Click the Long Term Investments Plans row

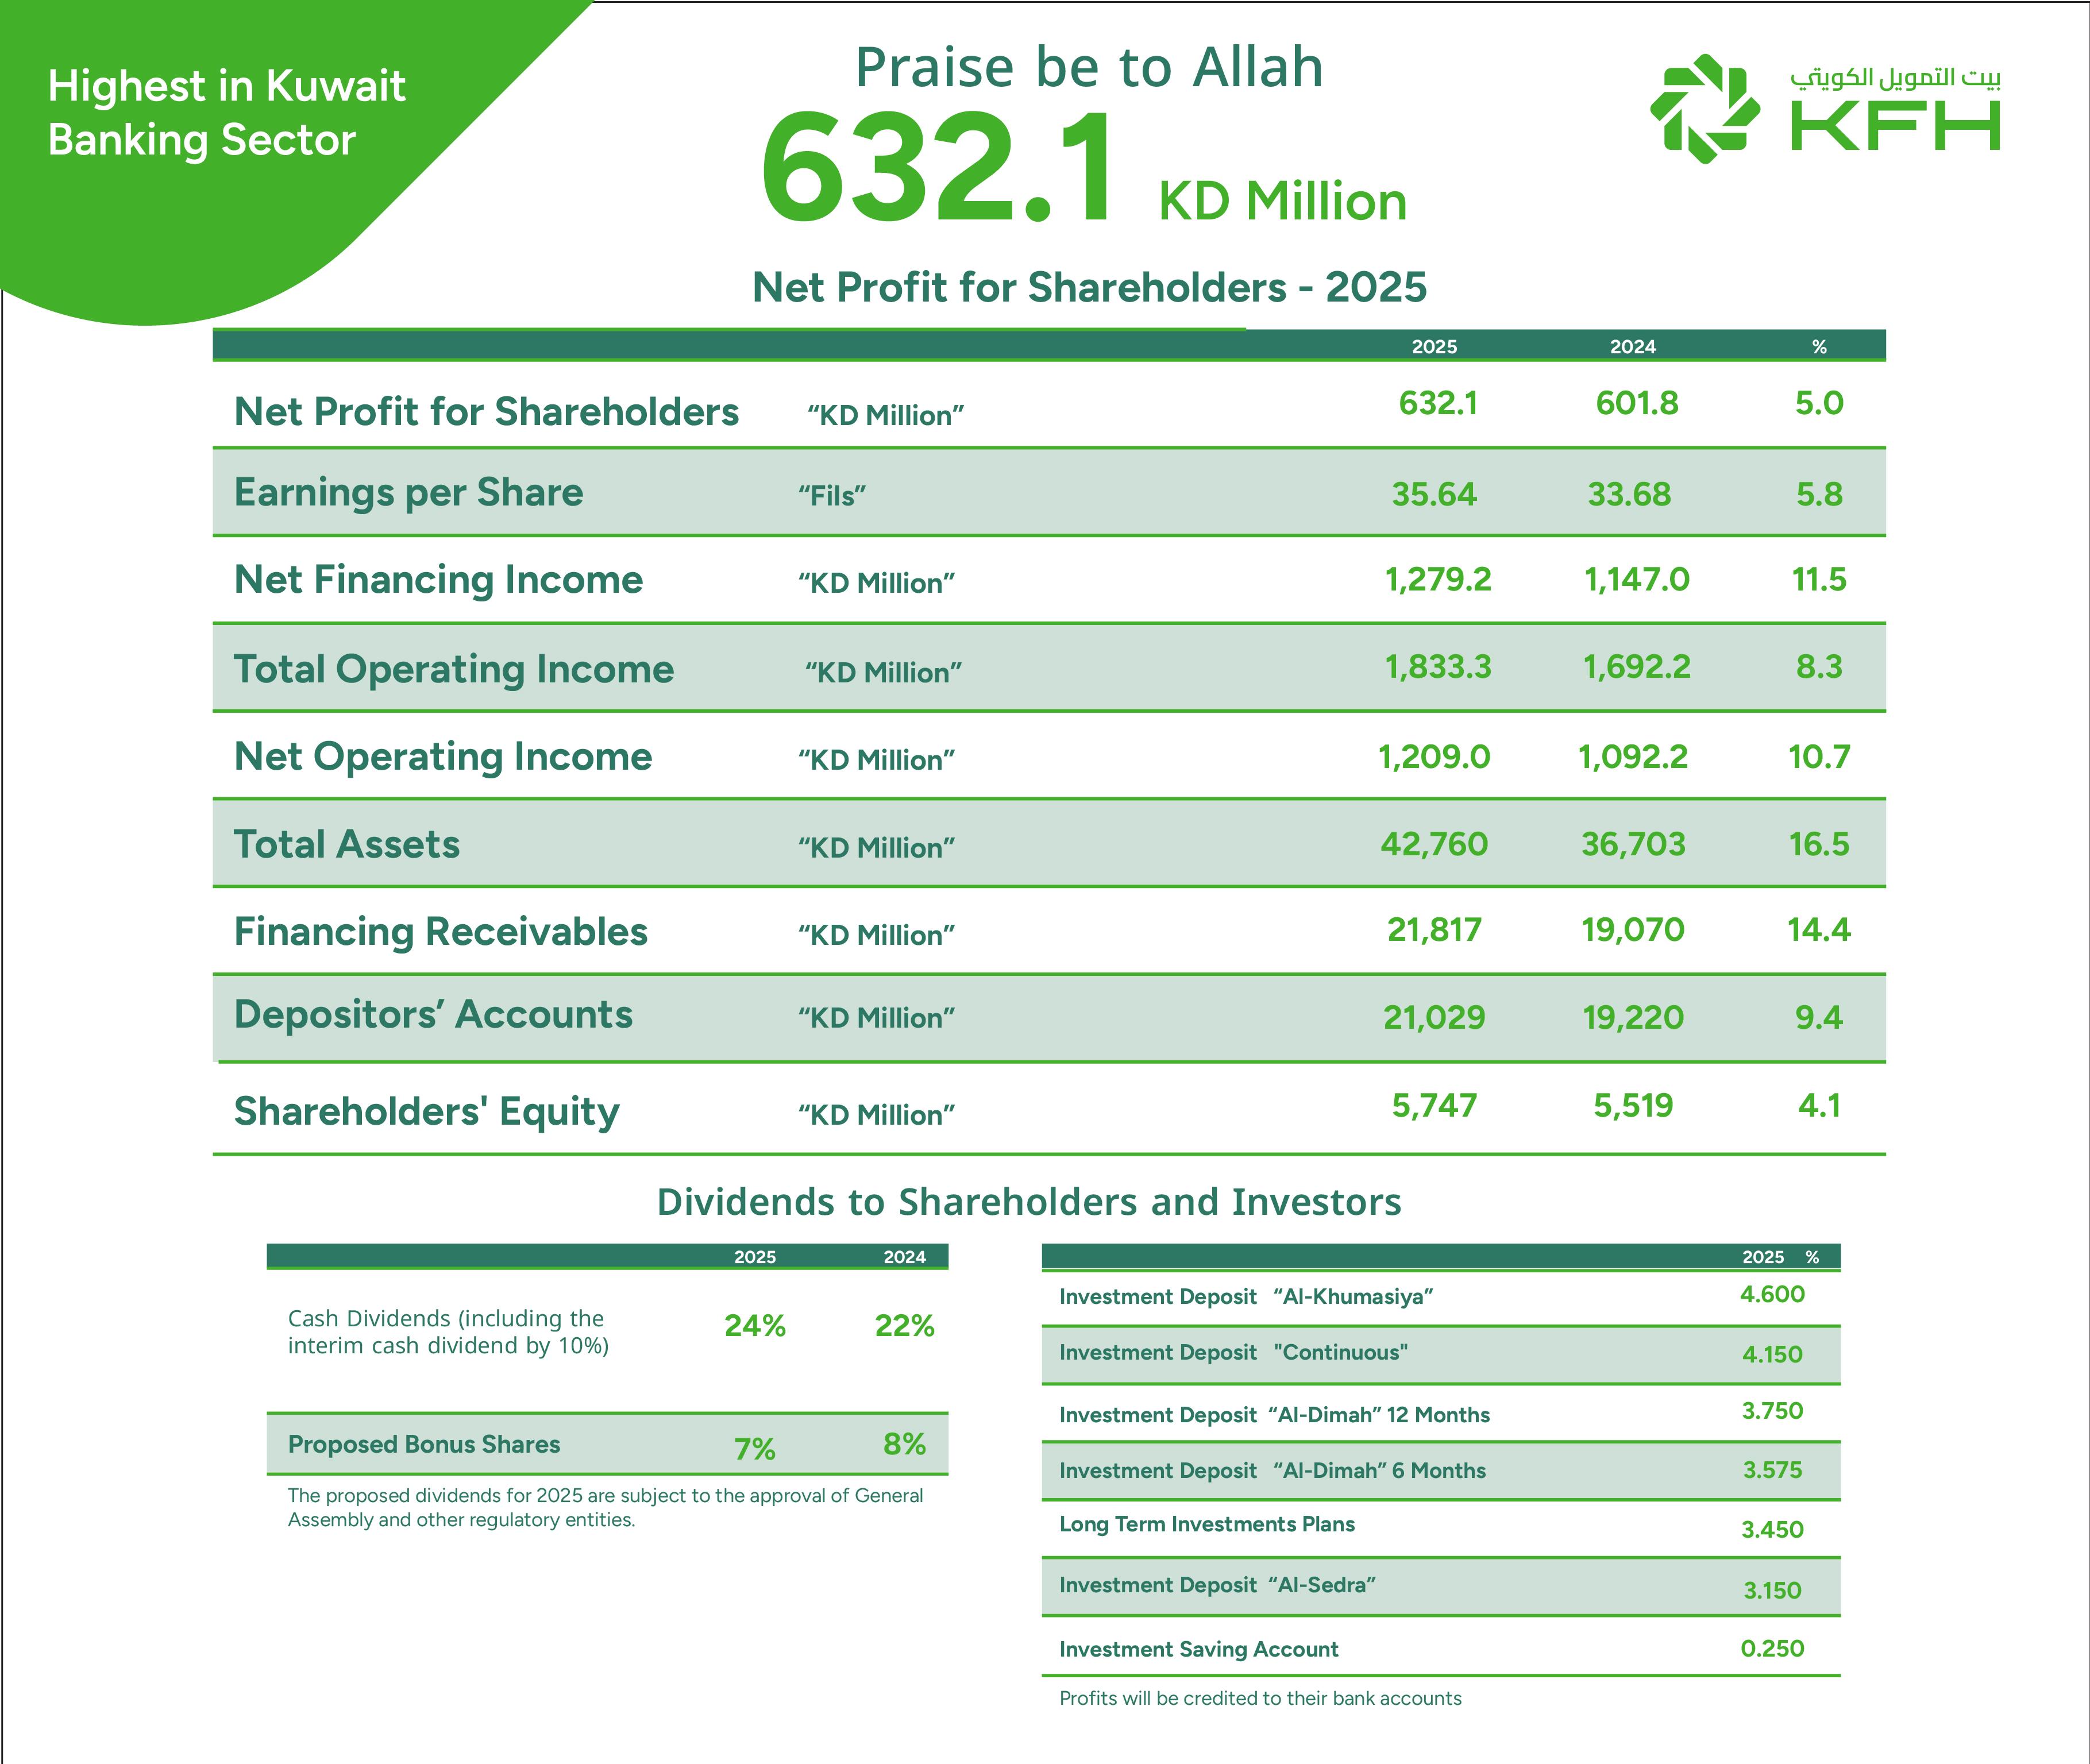point(1206,1524)
